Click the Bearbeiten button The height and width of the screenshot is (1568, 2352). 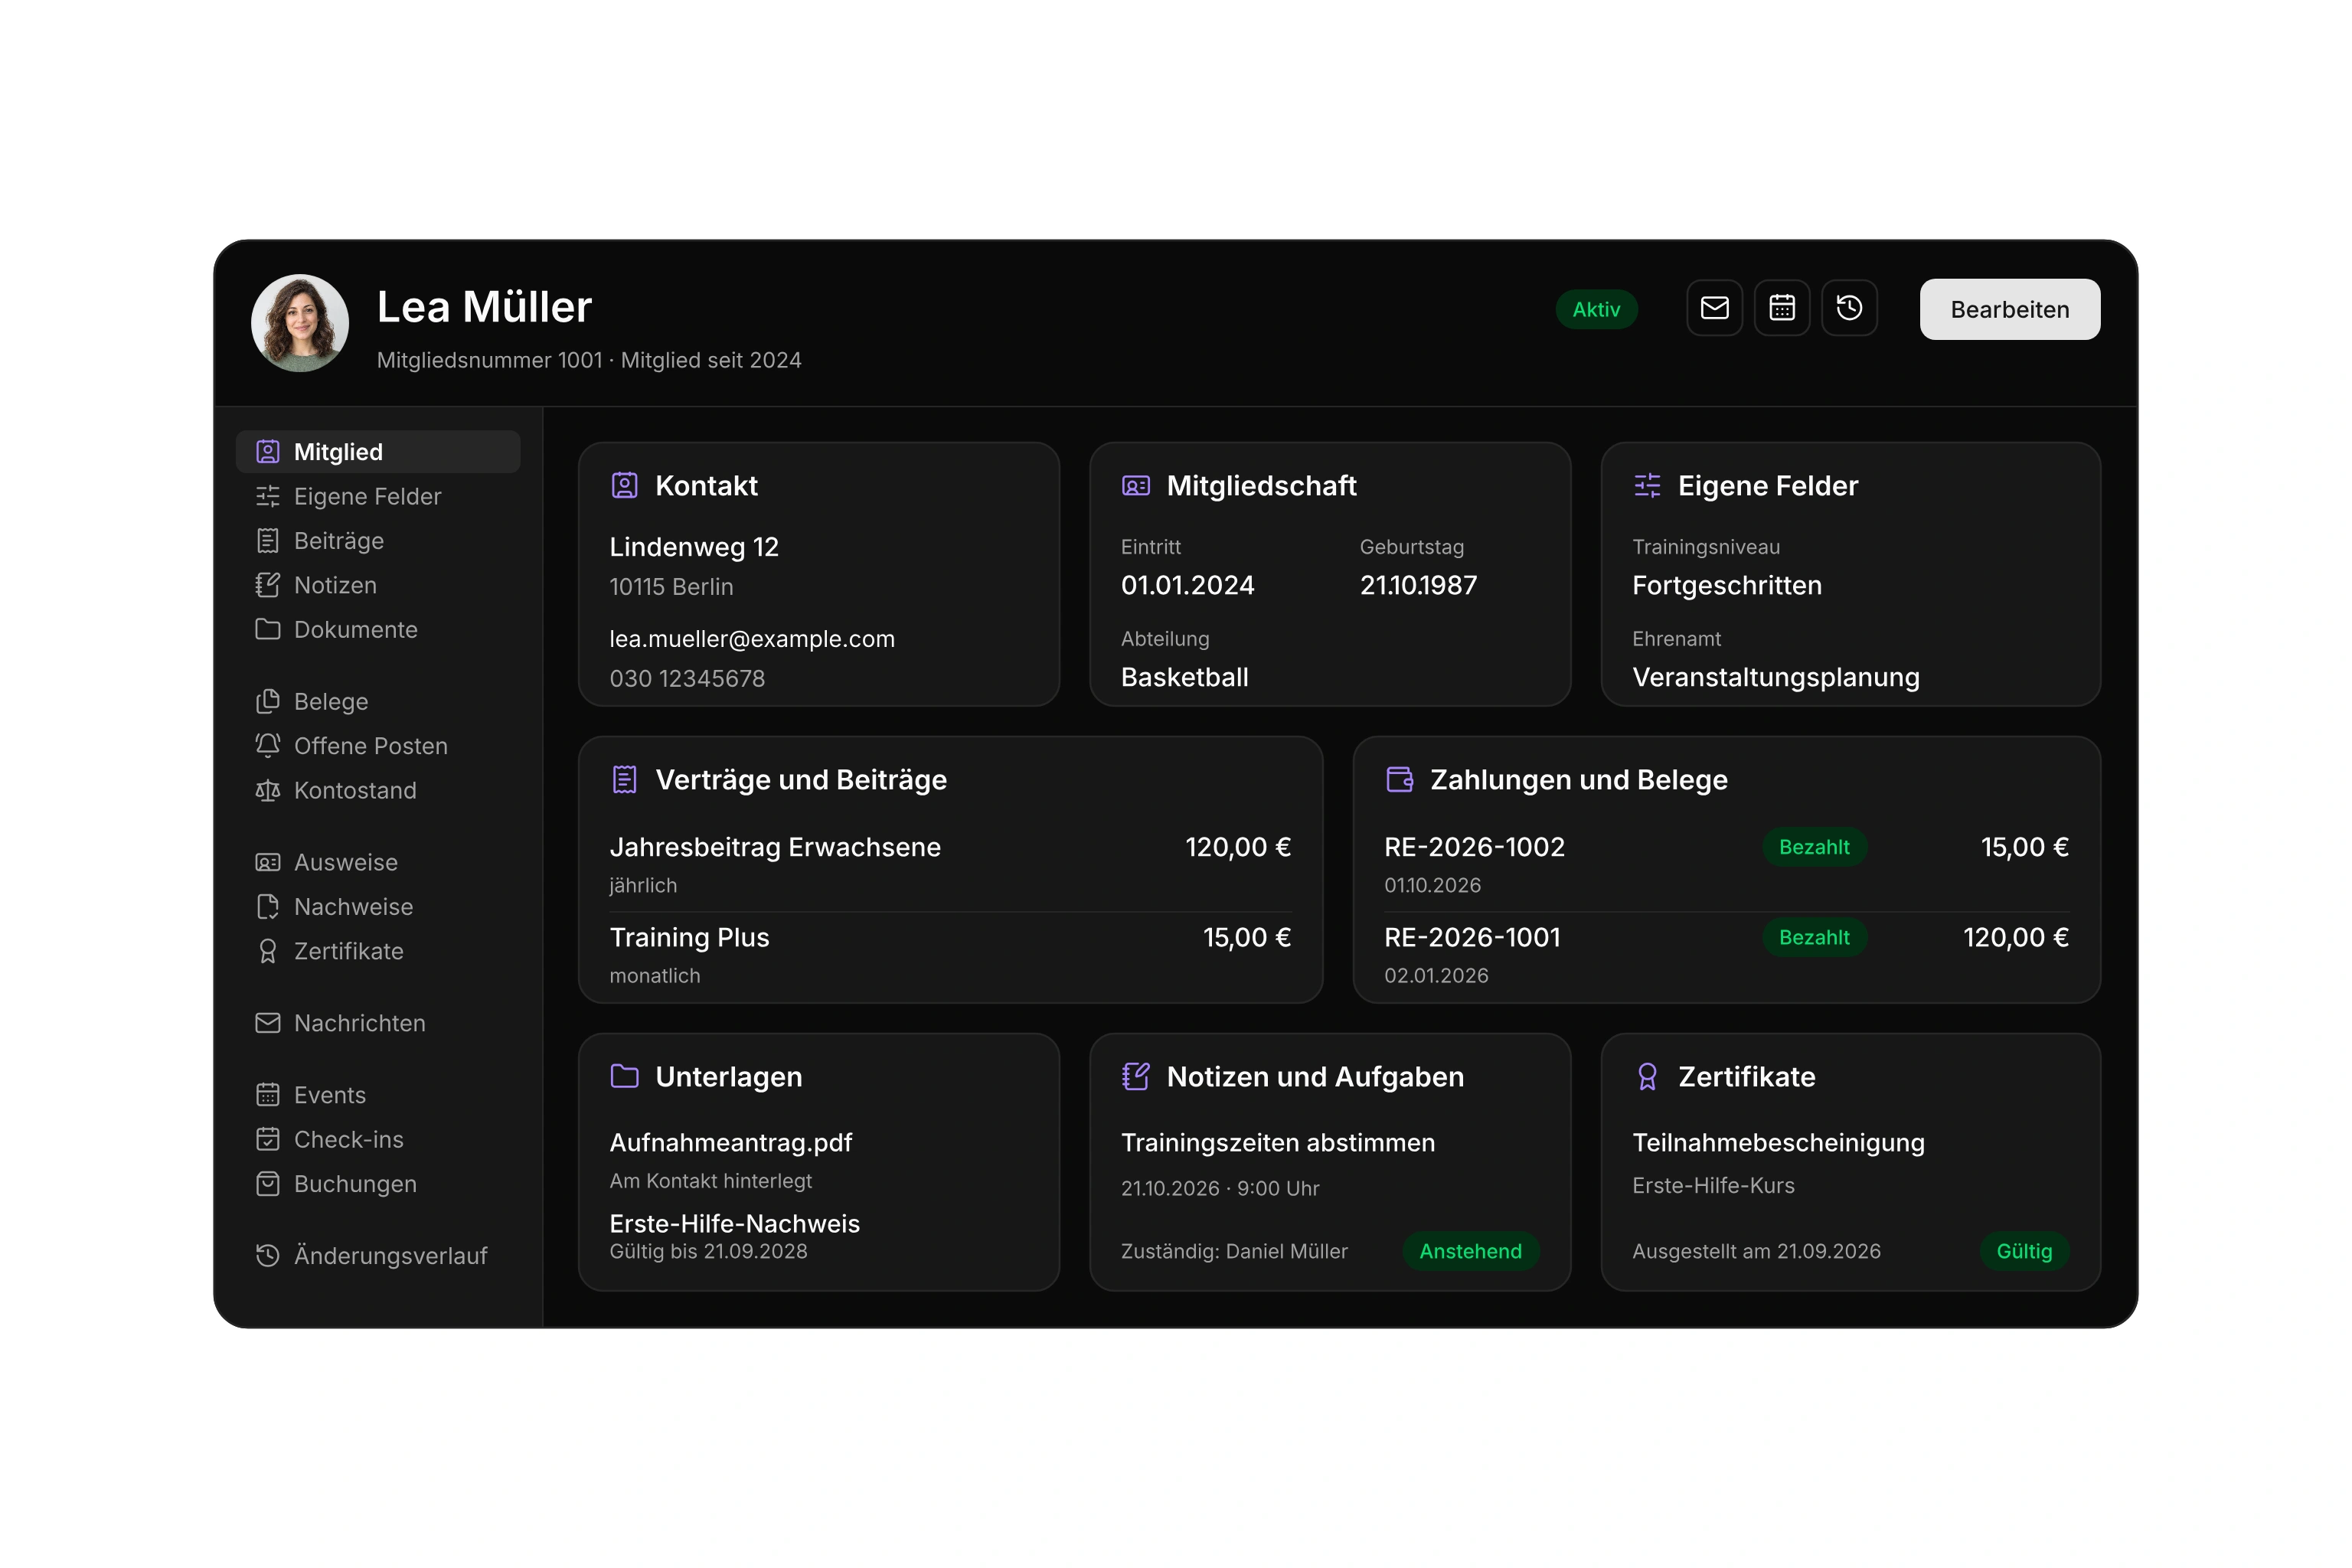coord(2009,309)
